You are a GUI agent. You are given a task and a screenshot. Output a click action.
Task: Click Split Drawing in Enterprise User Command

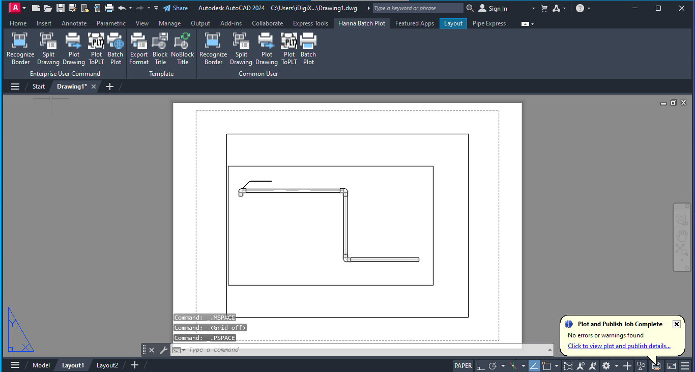[x=48, y=49]
